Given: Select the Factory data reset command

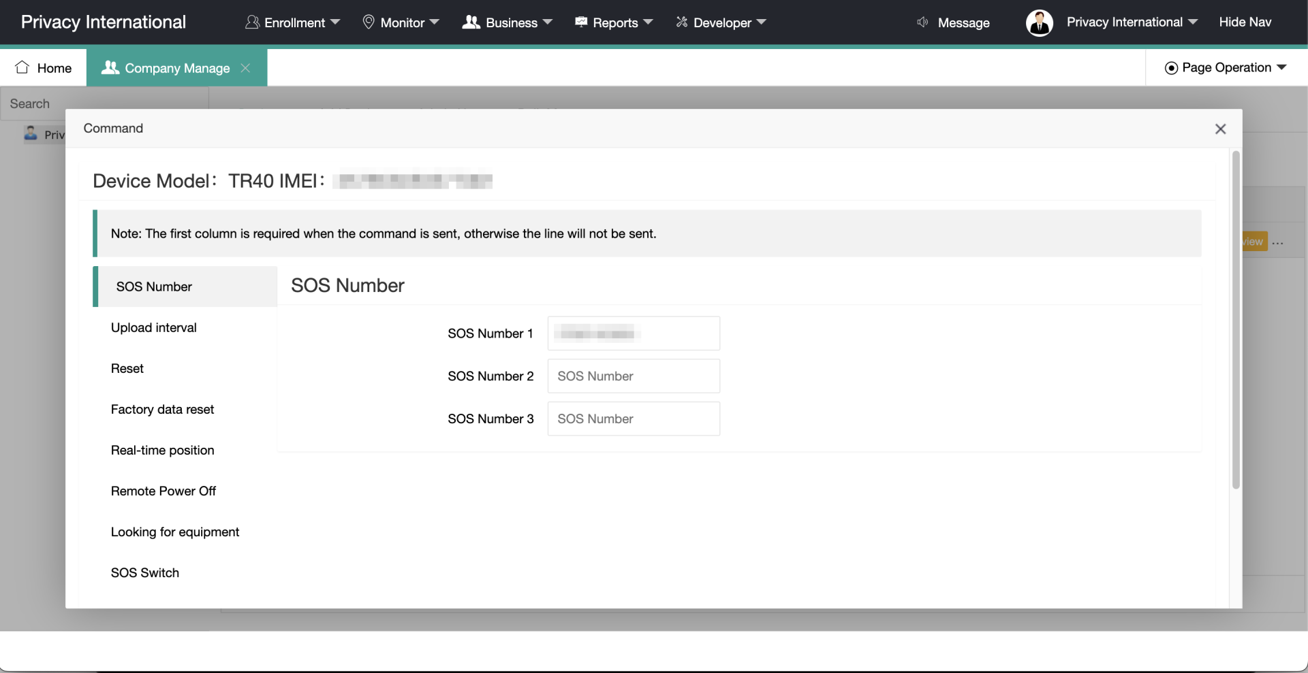Looking at the screenshot, I should (162, 409).
